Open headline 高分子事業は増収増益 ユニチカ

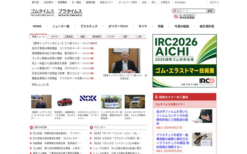[x=57, y=48]
